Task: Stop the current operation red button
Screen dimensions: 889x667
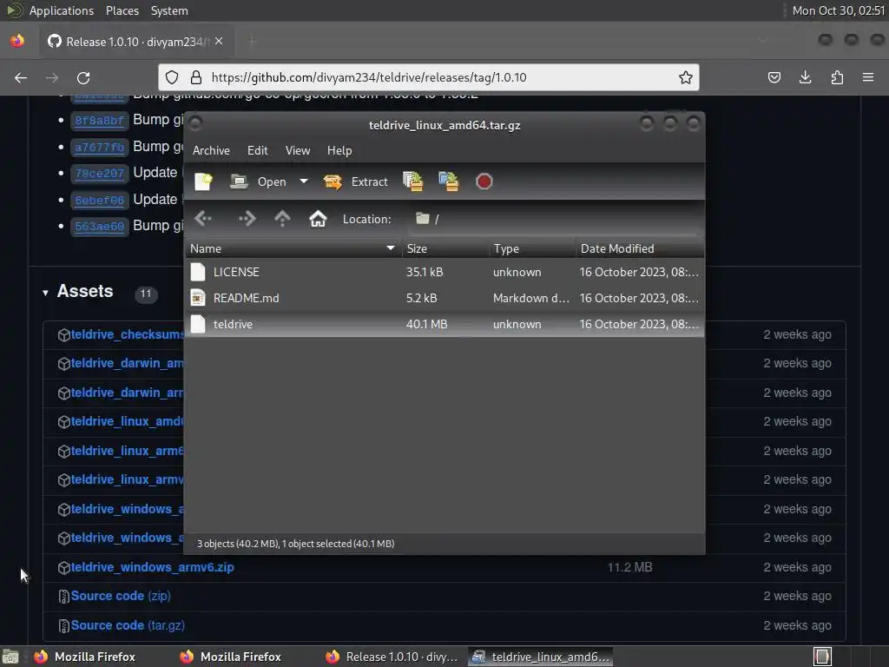Action: 484,182
